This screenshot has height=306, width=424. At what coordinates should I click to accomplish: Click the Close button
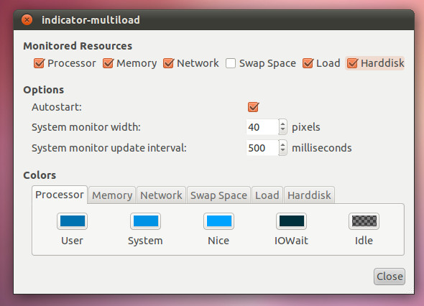coord(390,277)
